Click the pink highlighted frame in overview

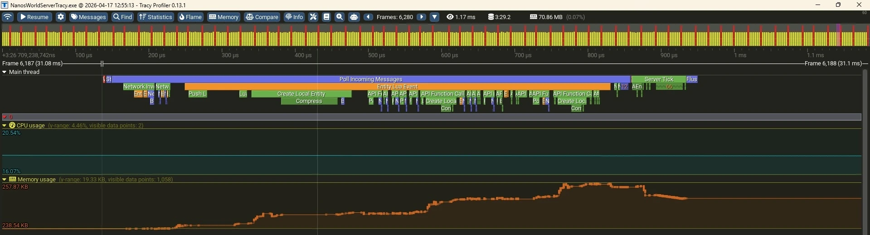tap(839, 34)
